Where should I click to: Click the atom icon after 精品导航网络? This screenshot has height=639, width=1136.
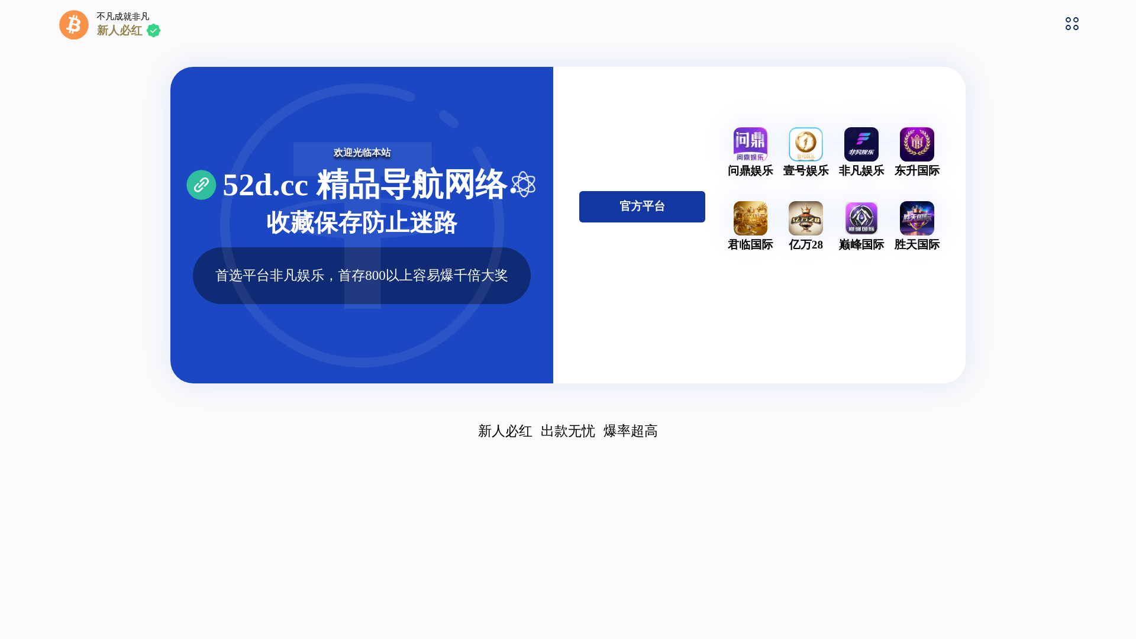point(523,185)
